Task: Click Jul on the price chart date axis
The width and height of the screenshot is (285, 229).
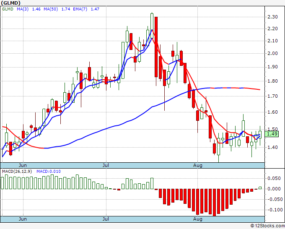Action: [x=106, y=165]
